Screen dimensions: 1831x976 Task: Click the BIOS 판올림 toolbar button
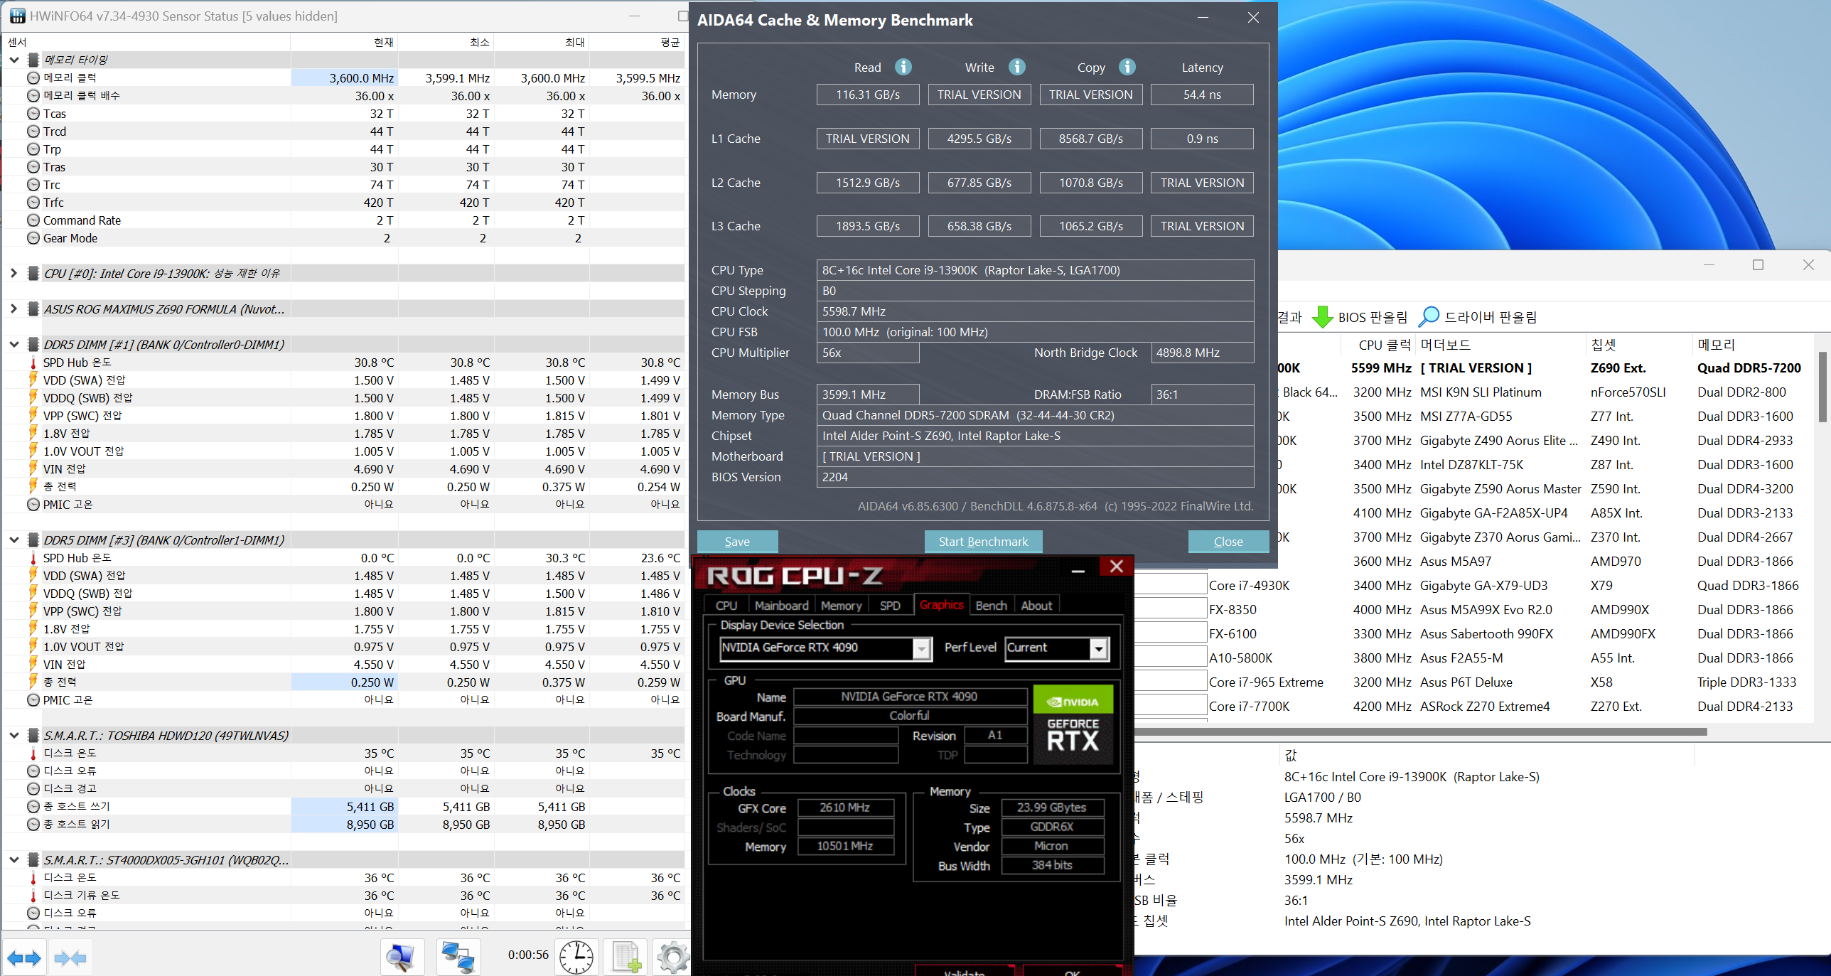1360,317
